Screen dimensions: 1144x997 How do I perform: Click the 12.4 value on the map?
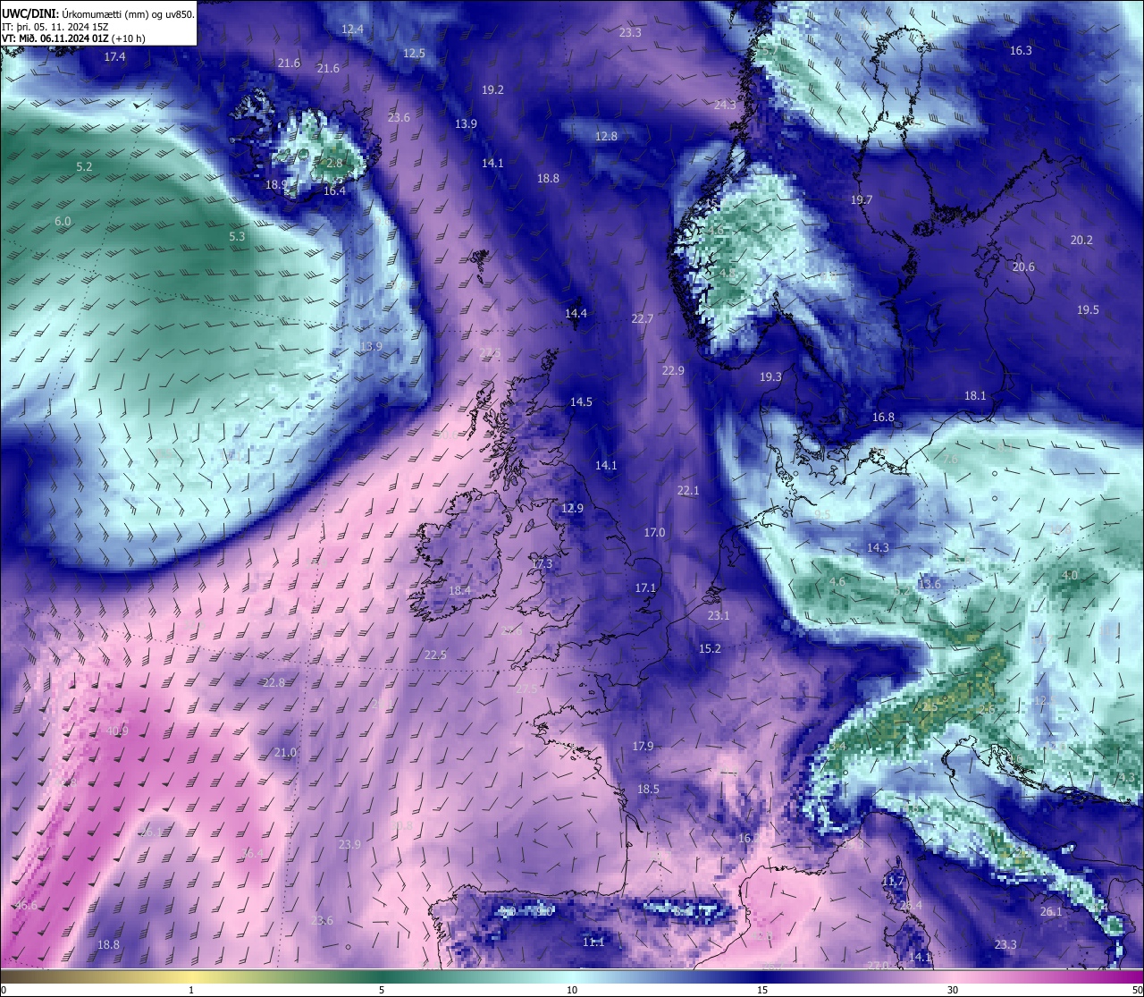[352, 29]
